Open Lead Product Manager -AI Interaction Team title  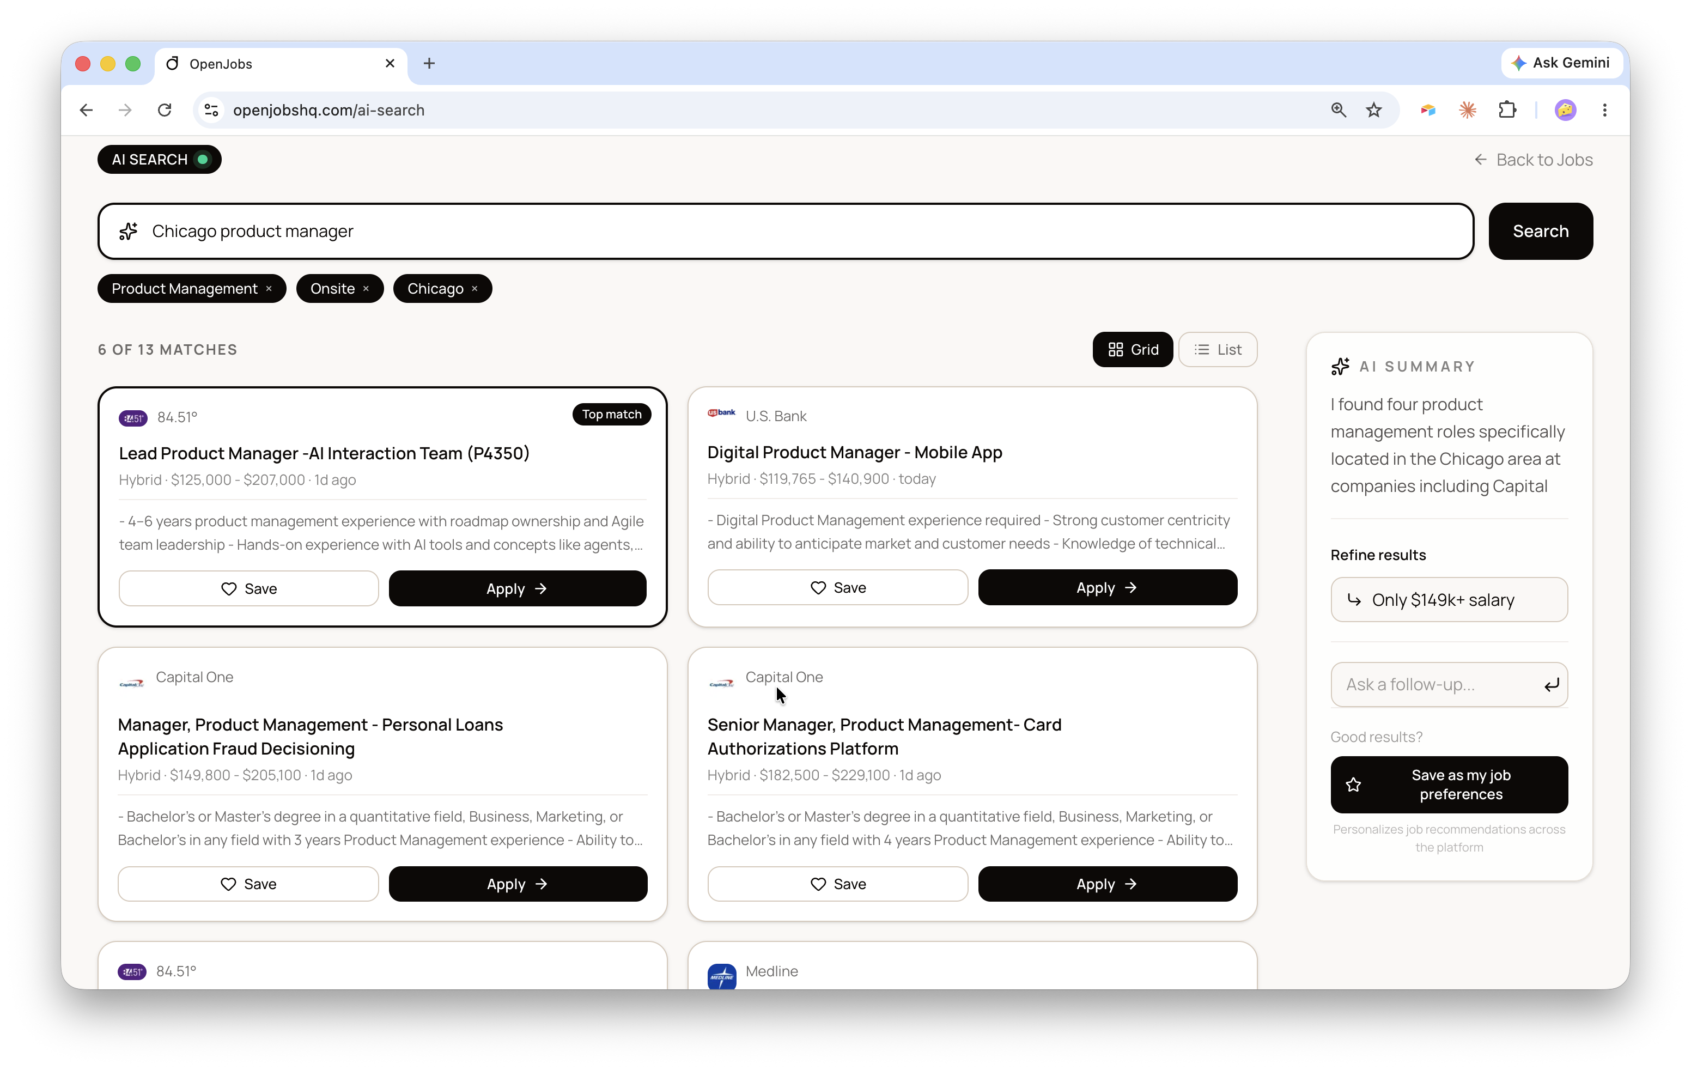[x=324, y=453]
